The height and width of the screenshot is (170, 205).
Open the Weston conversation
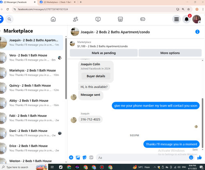pos(32,161)
